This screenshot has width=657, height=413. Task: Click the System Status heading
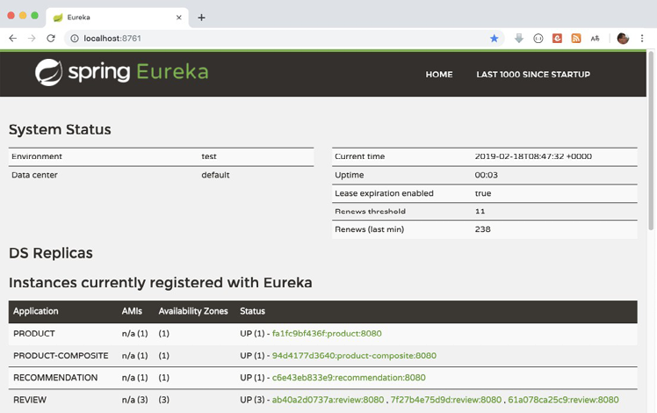point(60,129)
